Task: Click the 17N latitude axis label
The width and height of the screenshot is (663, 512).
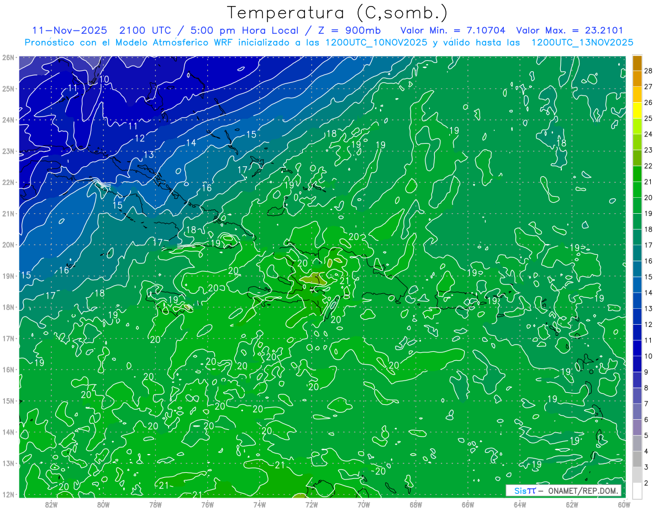Action: (8, 338)
